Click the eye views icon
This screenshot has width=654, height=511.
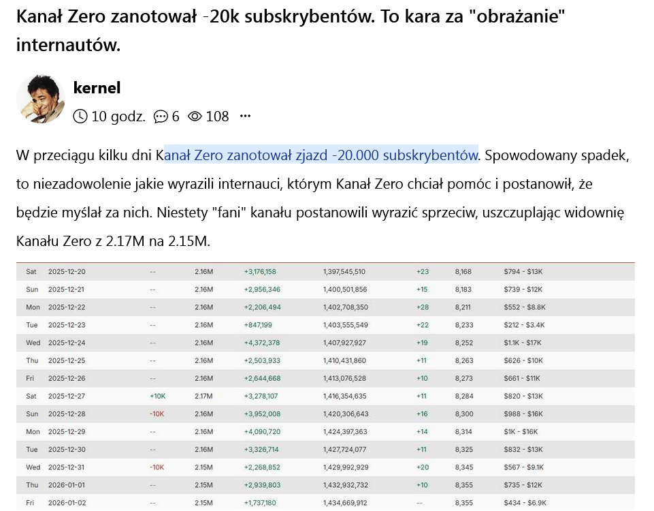click(x=195, y=117)
